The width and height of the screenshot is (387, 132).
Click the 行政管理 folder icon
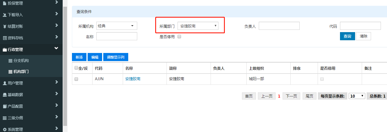[4, 49]
